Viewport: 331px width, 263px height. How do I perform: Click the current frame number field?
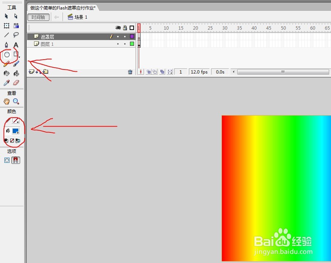pos(181,72)
